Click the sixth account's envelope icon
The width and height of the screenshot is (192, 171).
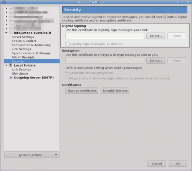(11, 29)
